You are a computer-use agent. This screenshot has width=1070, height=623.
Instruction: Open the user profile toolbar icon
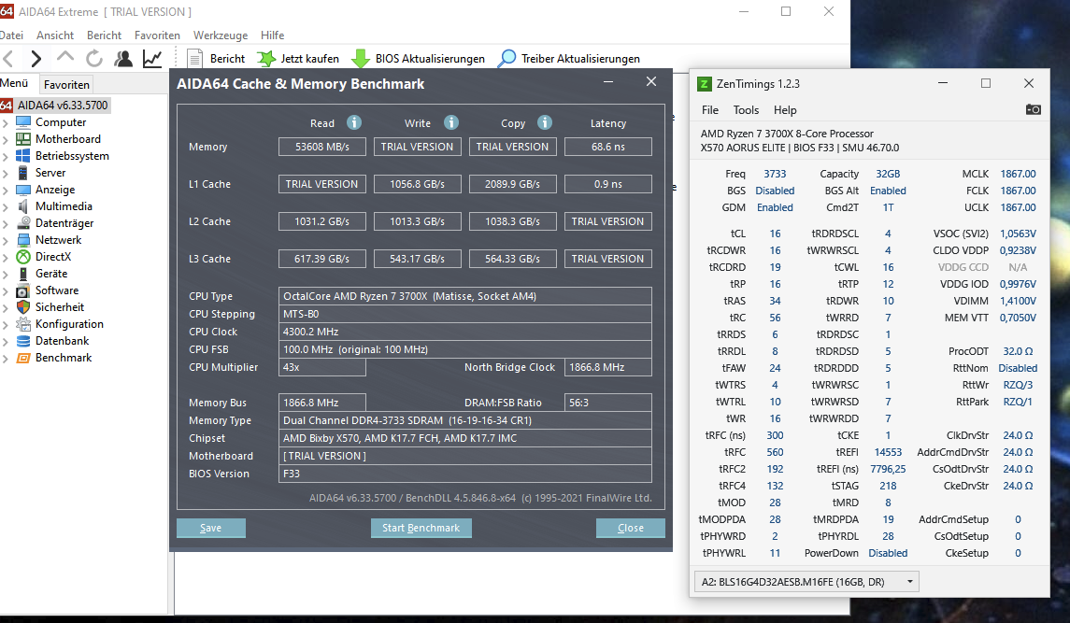pyautogui.click(x=123, y=59)
